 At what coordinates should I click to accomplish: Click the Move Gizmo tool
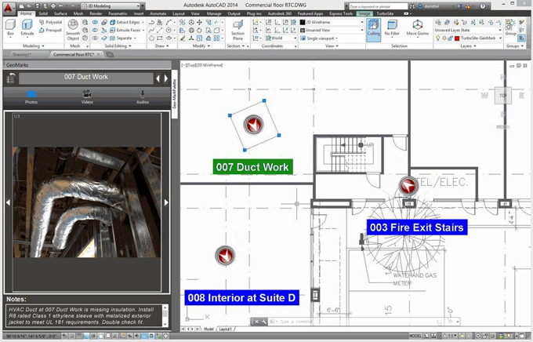point(418,27)
